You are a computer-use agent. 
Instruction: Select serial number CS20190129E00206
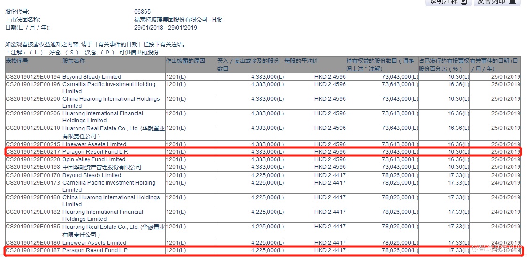point(33,113)
